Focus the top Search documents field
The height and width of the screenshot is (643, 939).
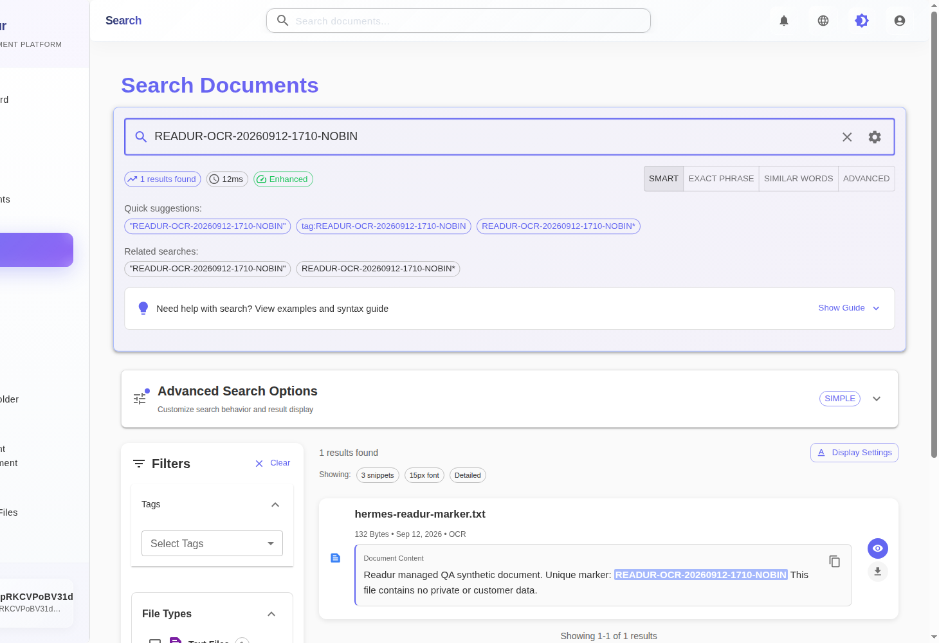tap(459, 21)
